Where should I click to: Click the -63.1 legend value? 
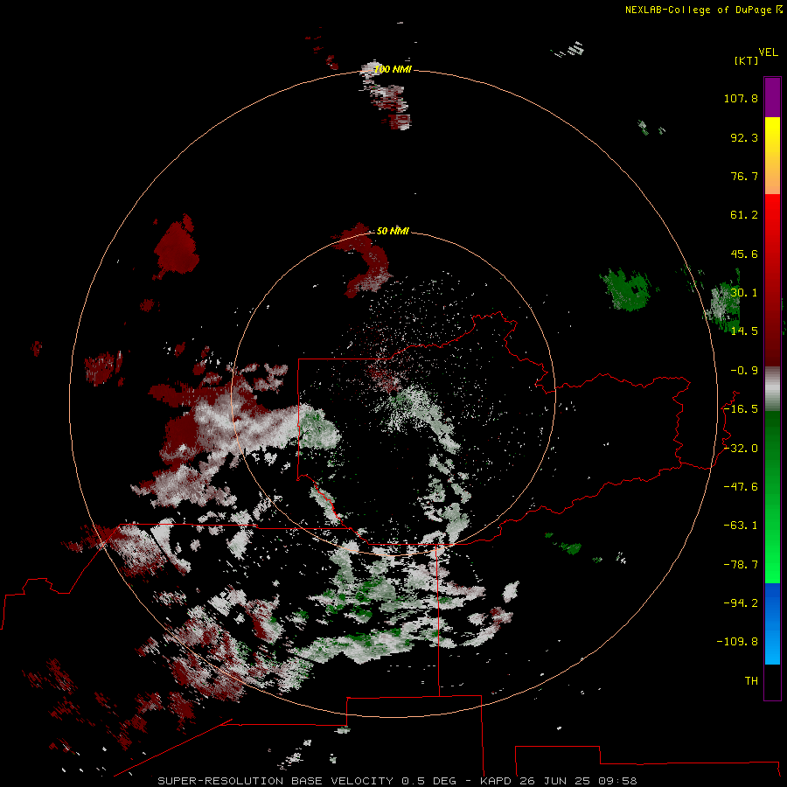click(741, 526)
